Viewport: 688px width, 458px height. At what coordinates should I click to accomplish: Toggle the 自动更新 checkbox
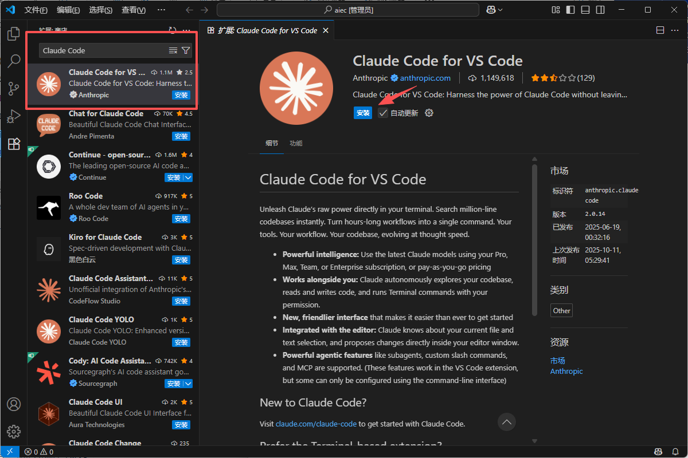click(x=383, y=113)
